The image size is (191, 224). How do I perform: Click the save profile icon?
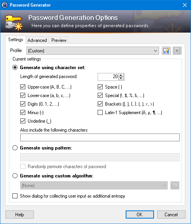[166, 51]
